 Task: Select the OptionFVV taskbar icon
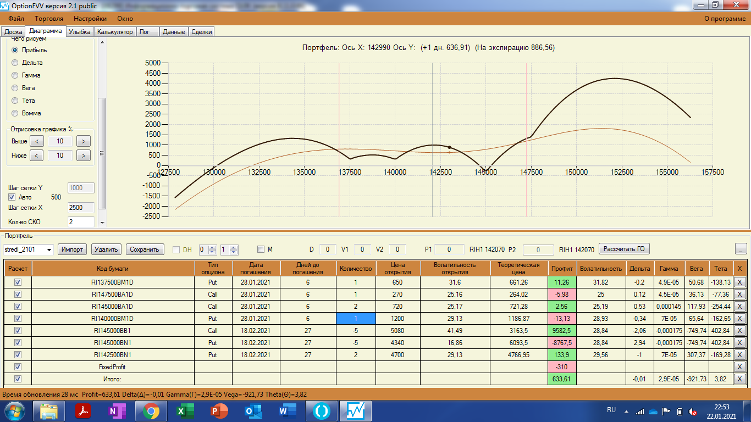(355, 410)
